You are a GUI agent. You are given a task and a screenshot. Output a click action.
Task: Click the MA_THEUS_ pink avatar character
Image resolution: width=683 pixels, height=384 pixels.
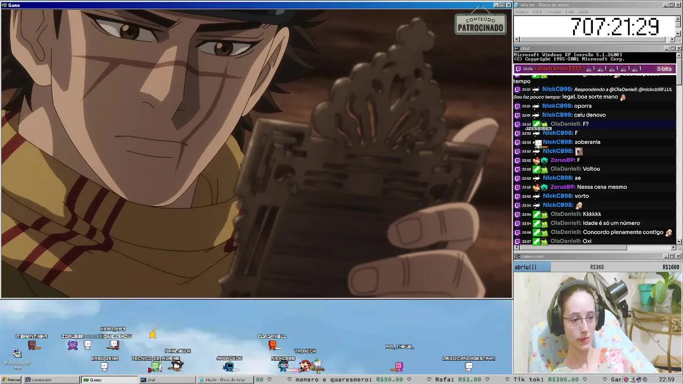point(399,366)
